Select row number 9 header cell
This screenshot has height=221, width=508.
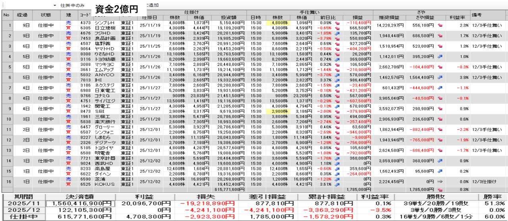coord(6,108)
